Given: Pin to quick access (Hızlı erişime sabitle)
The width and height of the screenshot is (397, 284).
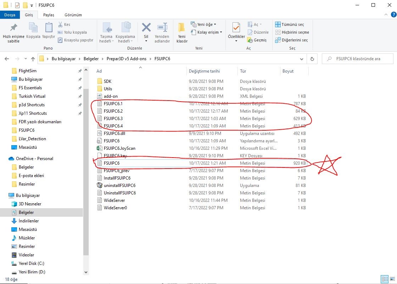Looking at the screenshot, I should click(x=14, y=33).
